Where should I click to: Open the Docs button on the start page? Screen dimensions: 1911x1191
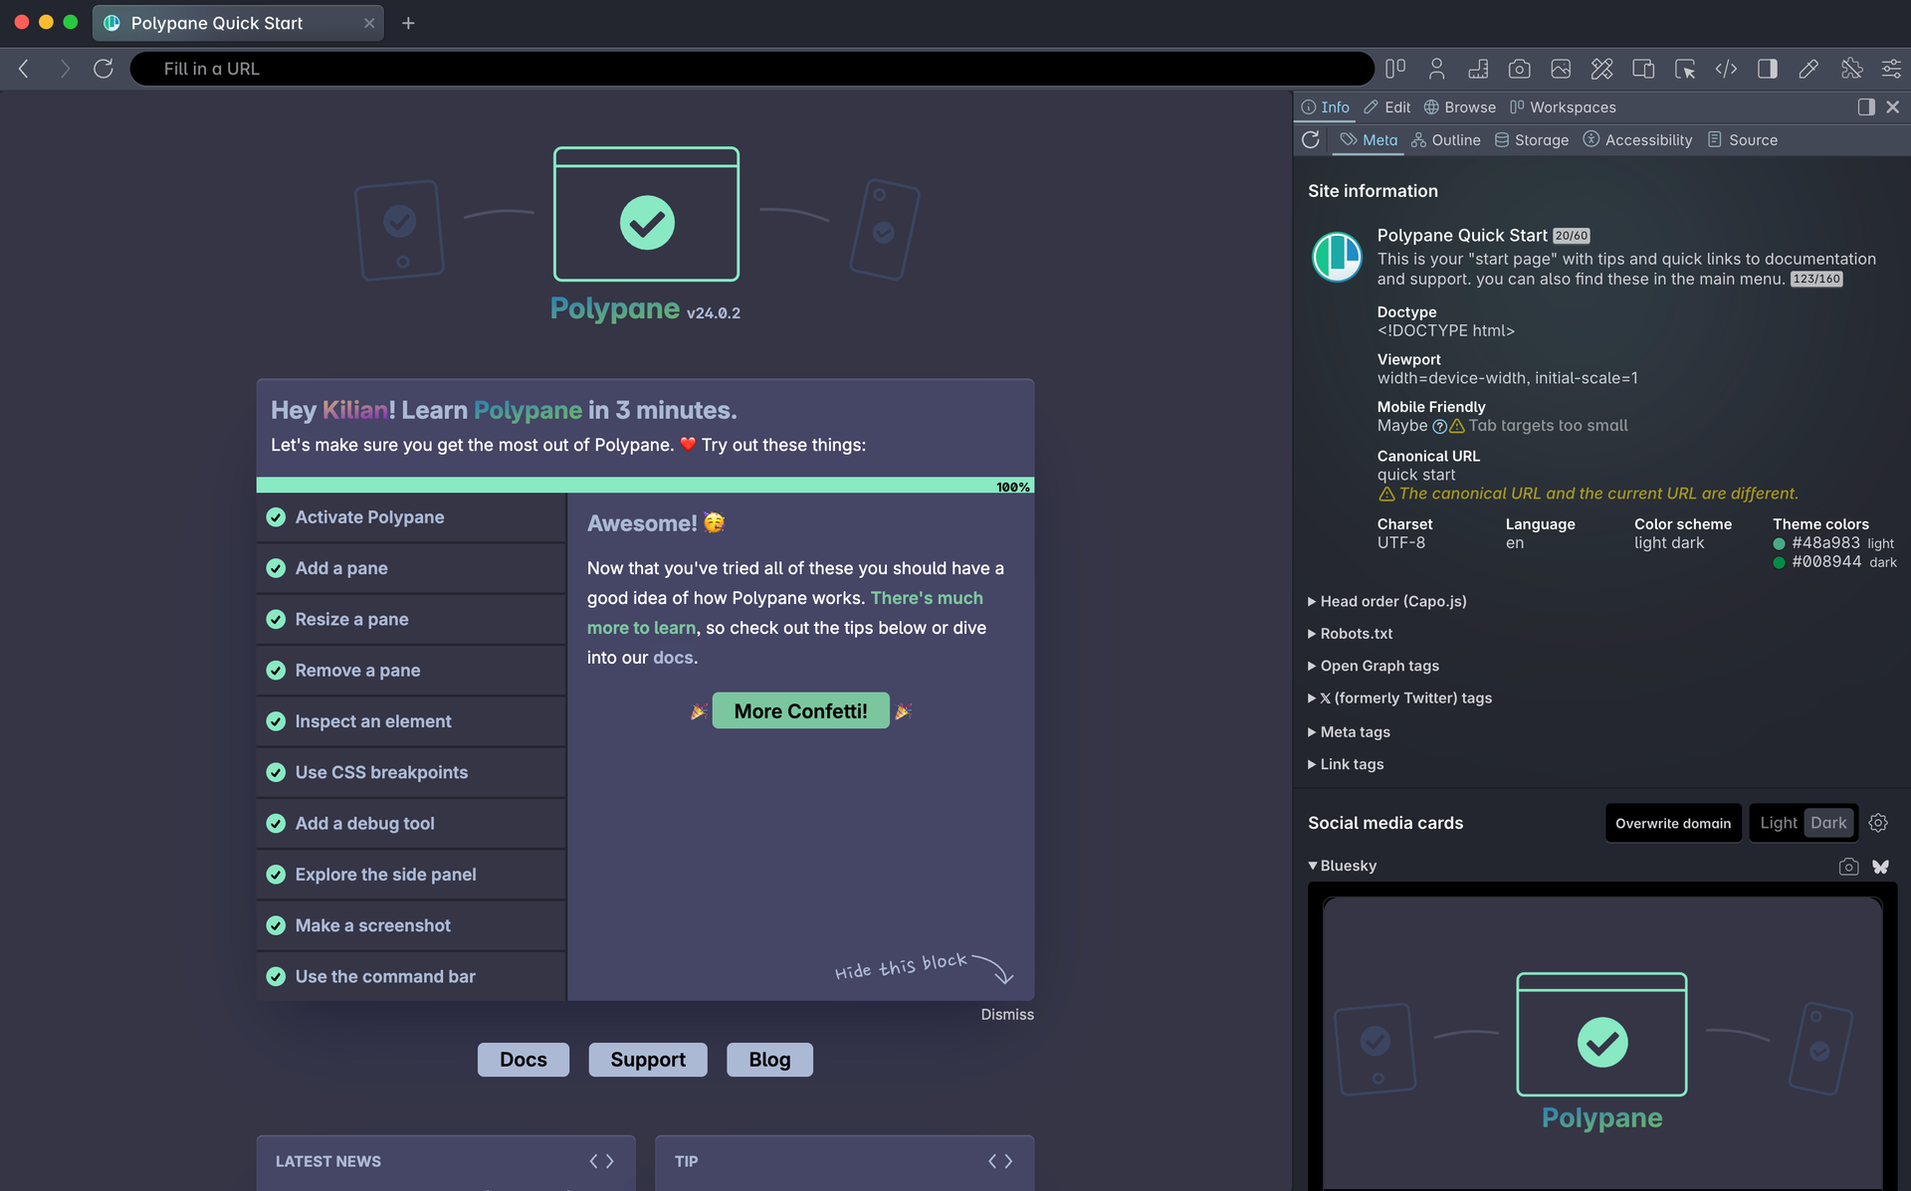point(523,1059)
